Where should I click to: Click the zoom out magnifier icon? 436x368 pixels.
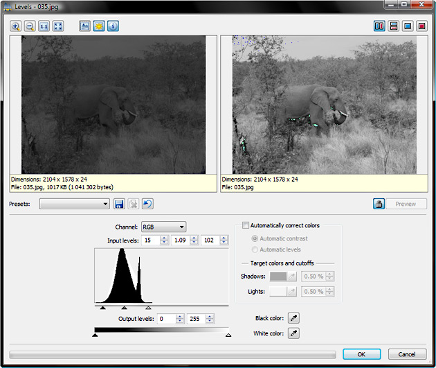(30, 26)
